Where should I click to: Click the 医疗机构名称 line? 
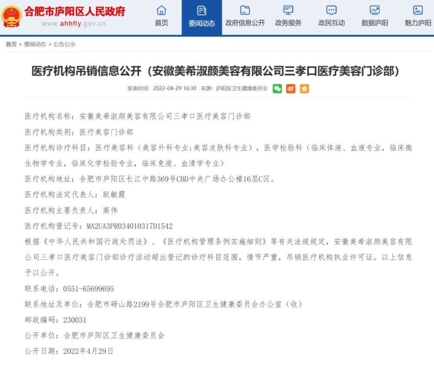[x=138, y=116]
